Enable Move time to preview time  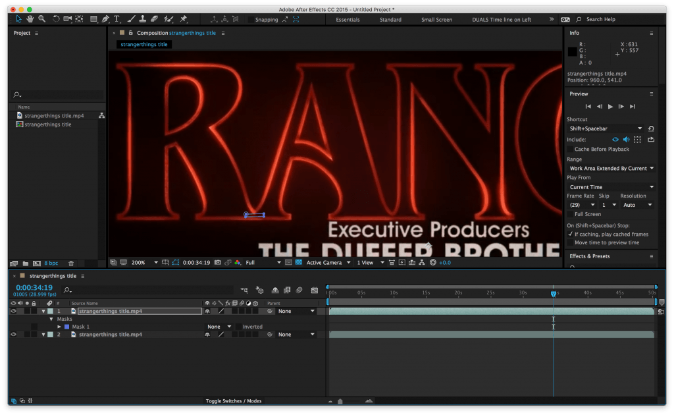pos(571,242)
